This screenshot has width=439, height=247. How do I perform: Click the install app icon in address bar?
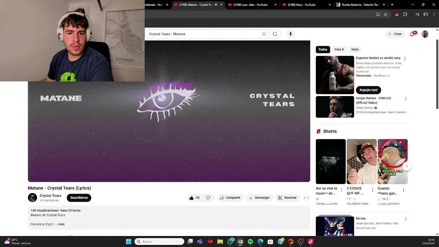coord(378,14)
